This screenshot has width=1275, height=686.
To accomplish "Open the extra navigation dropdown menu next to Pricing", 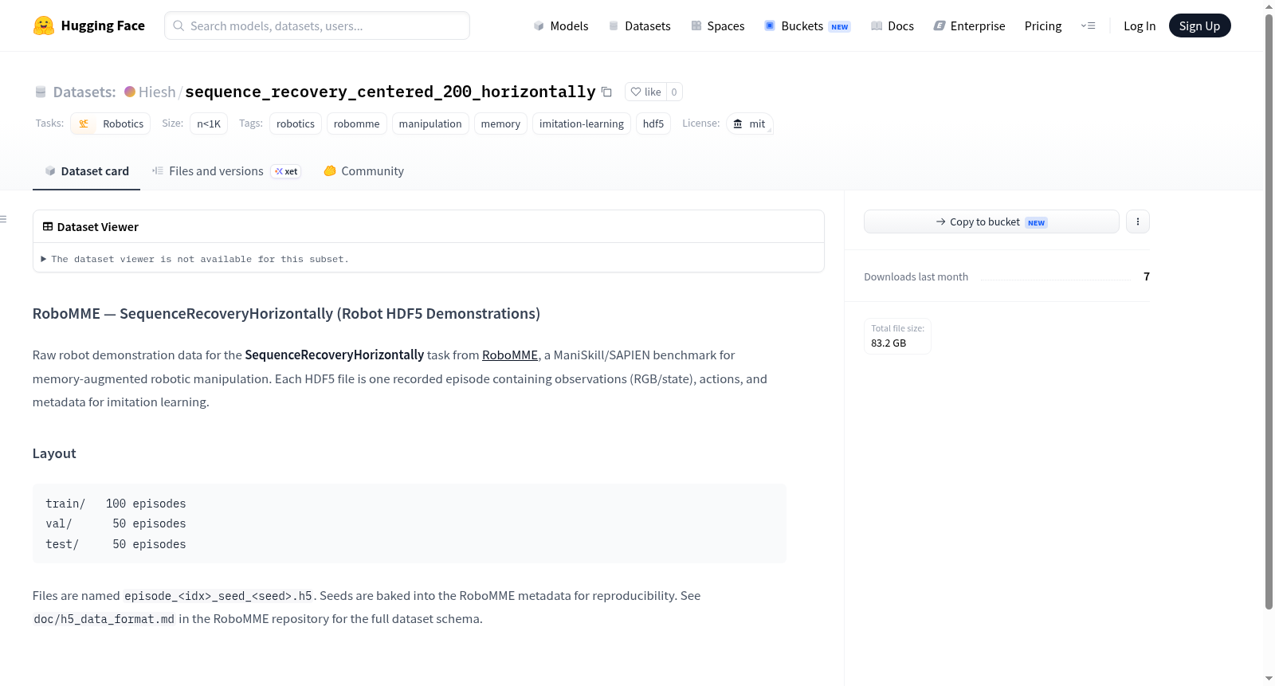I will [1088, 25].
